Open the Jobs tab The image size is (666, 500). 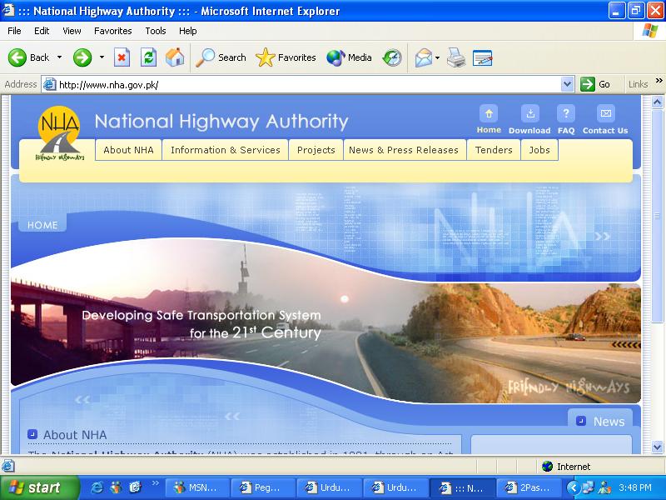(x=539, y=150)
